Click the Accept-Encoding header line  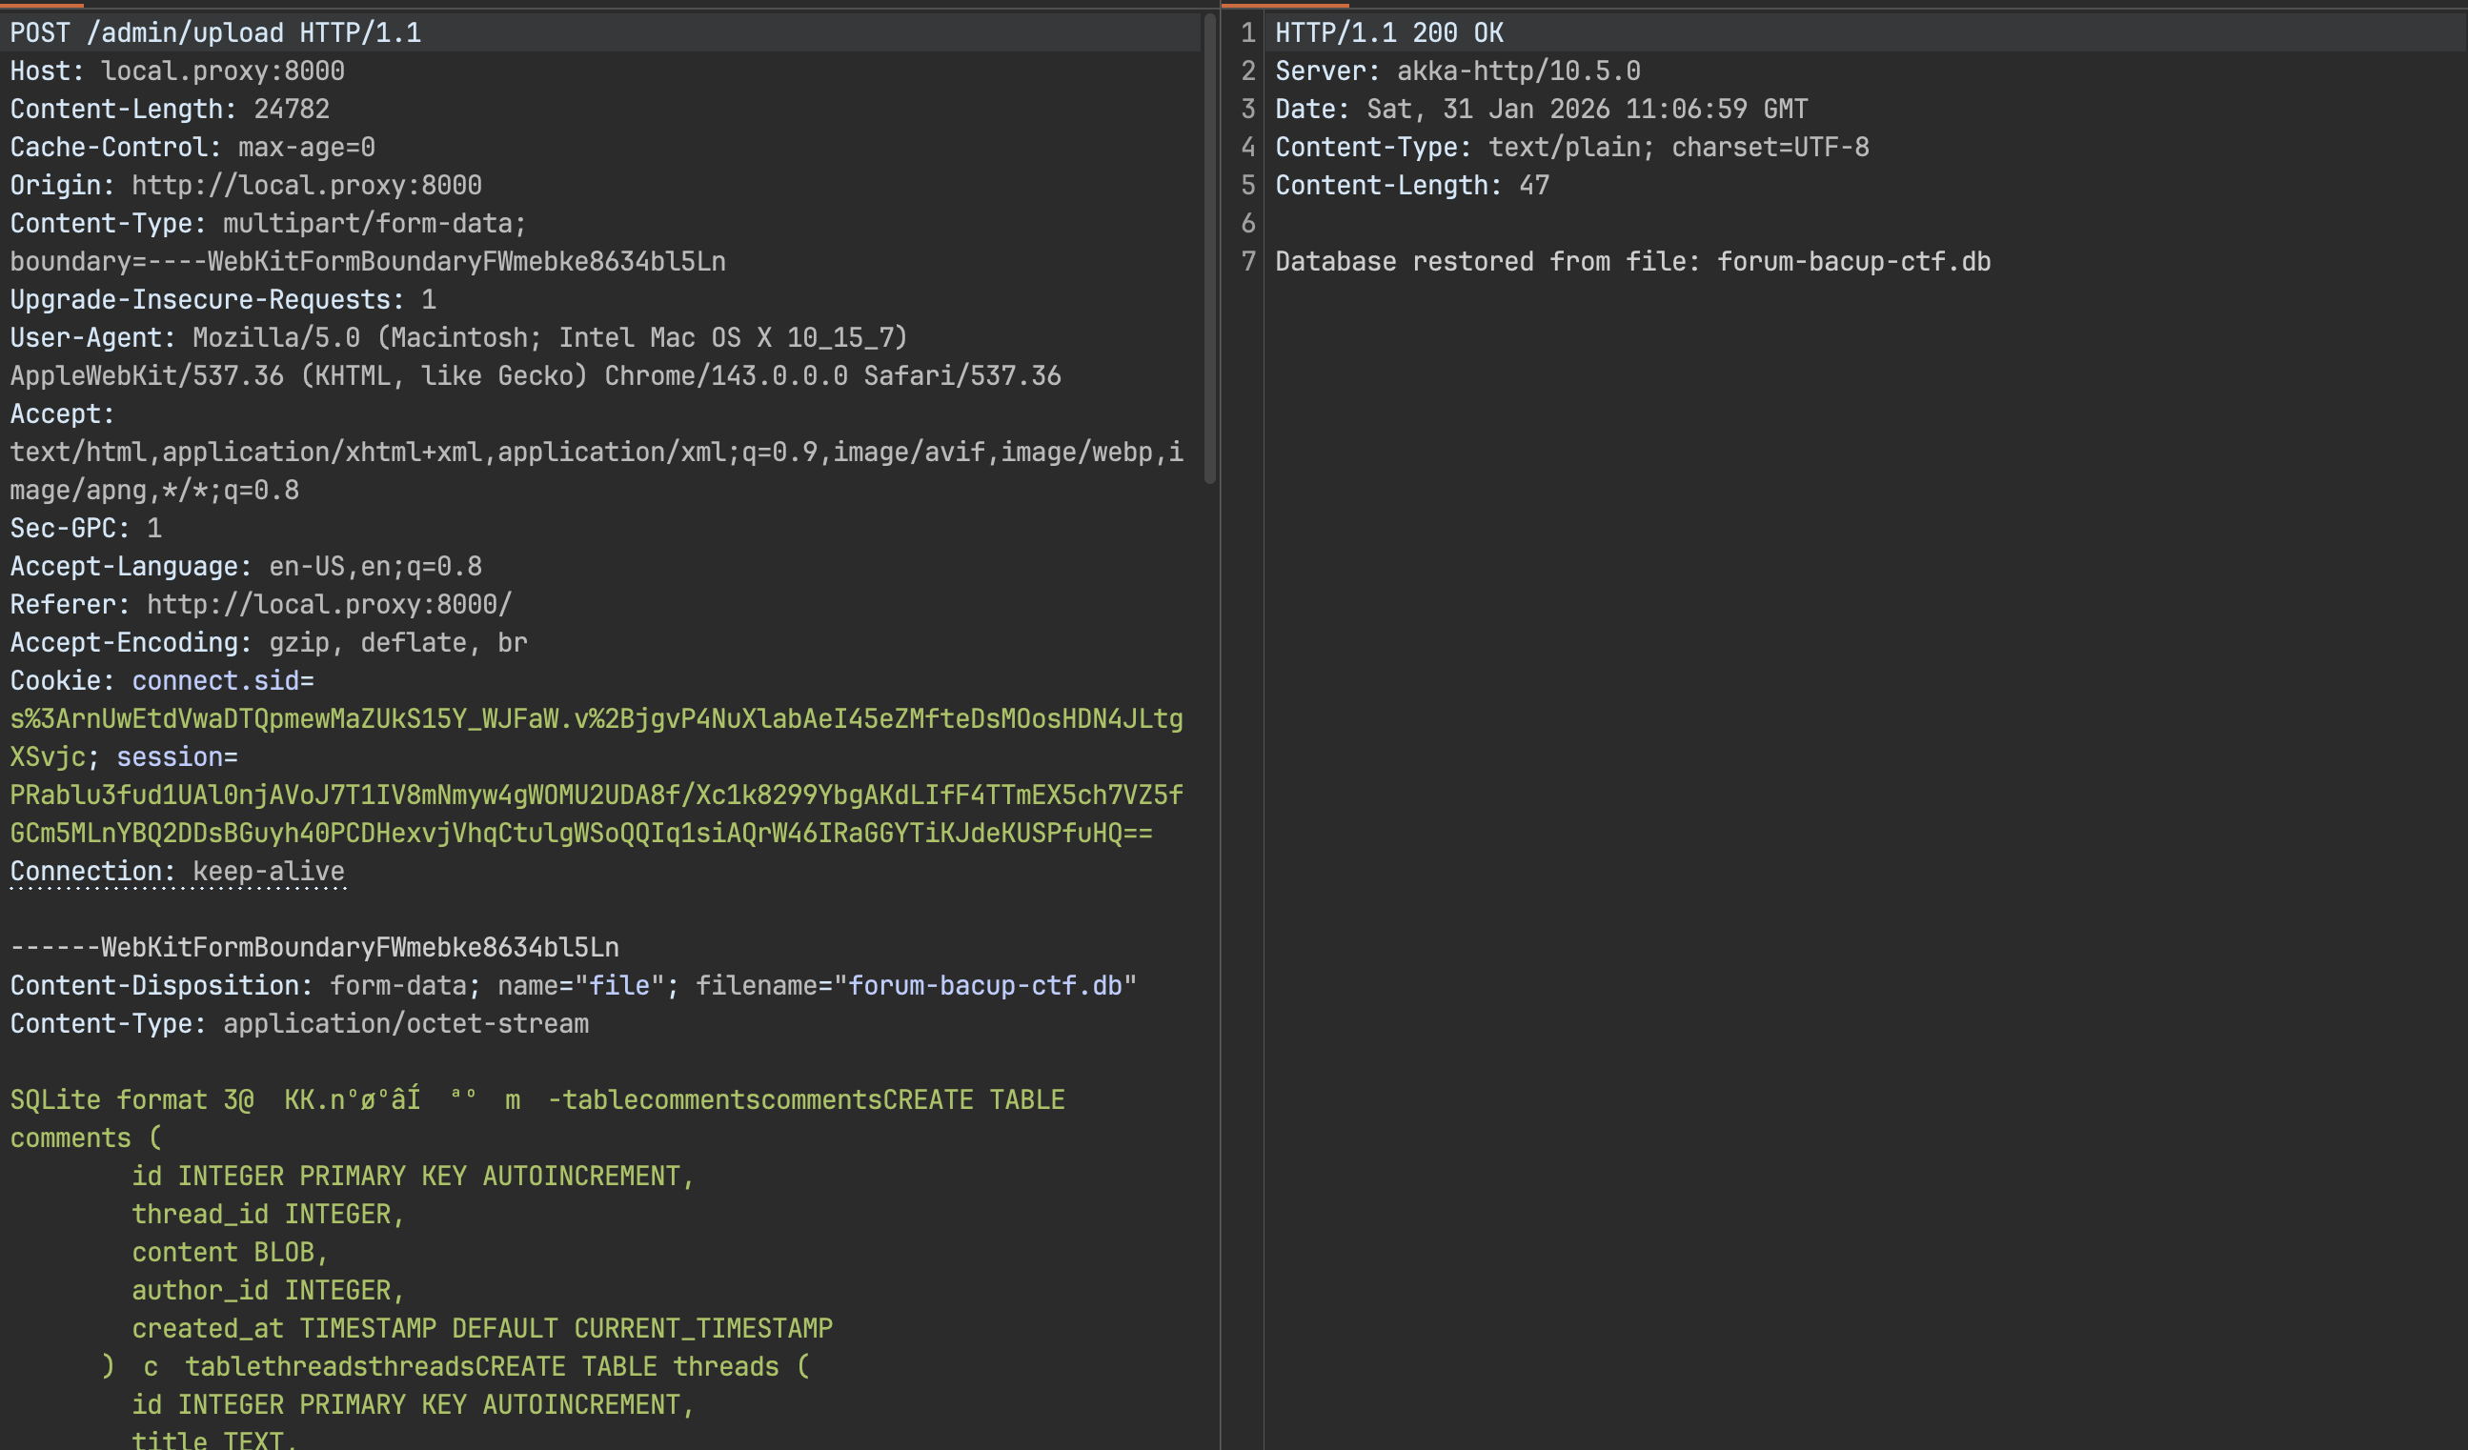(x=269, y=642)
